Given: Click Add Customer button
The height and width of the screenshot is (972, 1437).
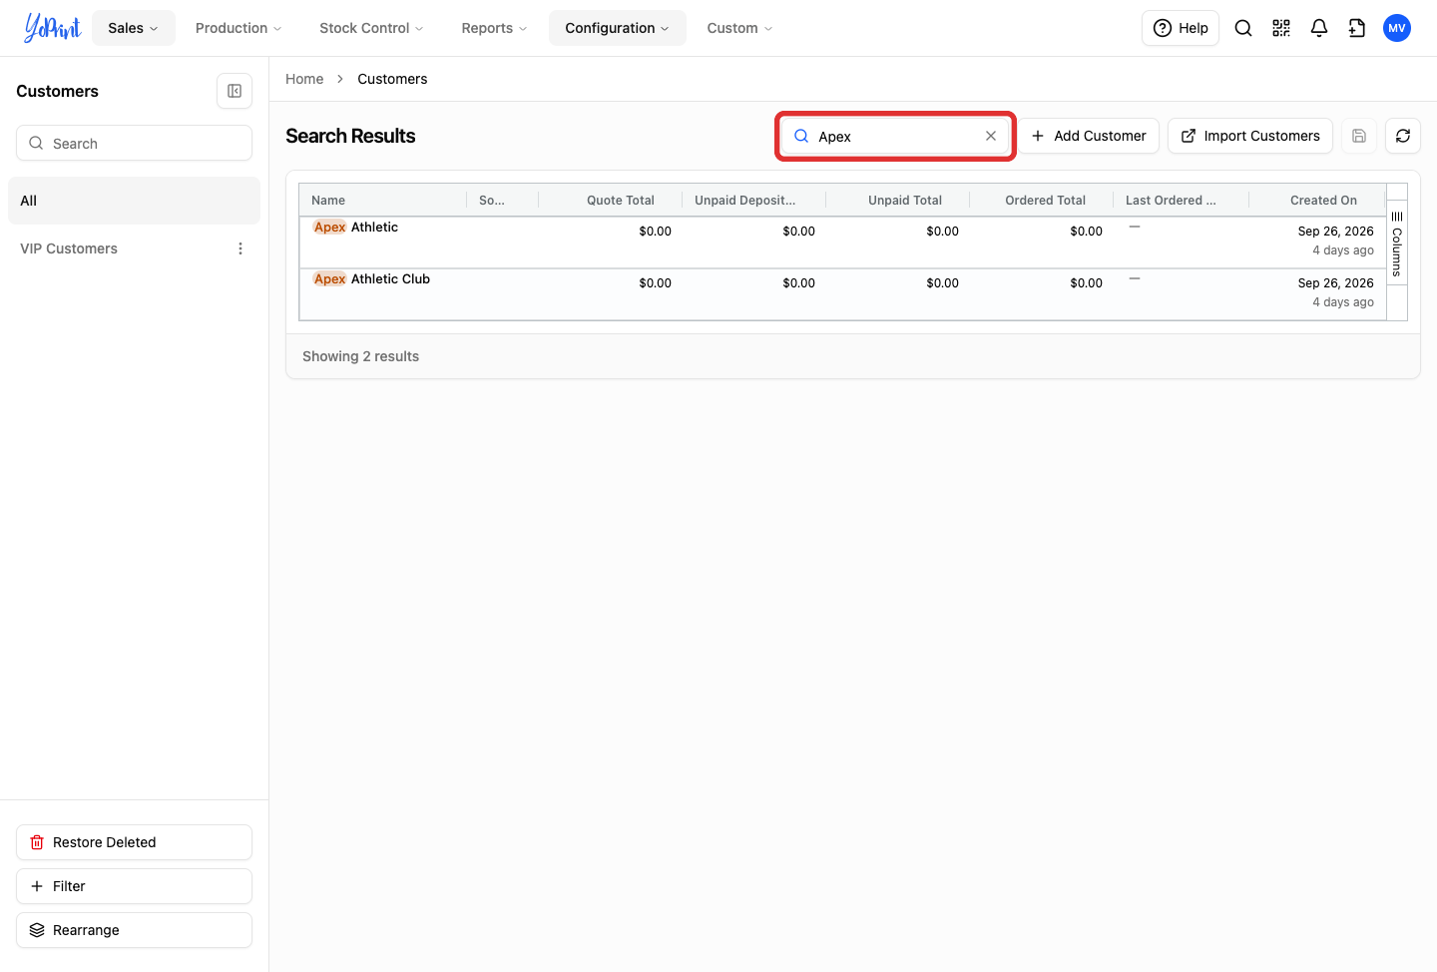Looking at the screenshot, I should coord(1089,136).
